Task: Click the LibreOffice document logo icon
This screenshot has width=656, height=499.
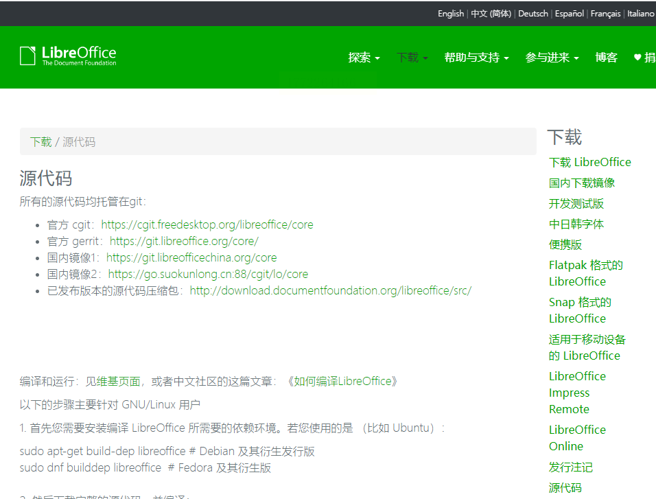Action: (27, 56)
